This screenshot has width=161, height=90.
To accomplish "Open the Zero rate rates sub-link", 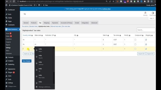I will click(66, 26).
